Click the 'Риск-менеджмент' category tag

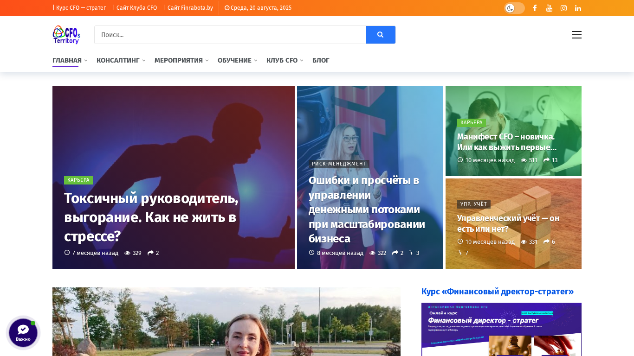[339, 164]
